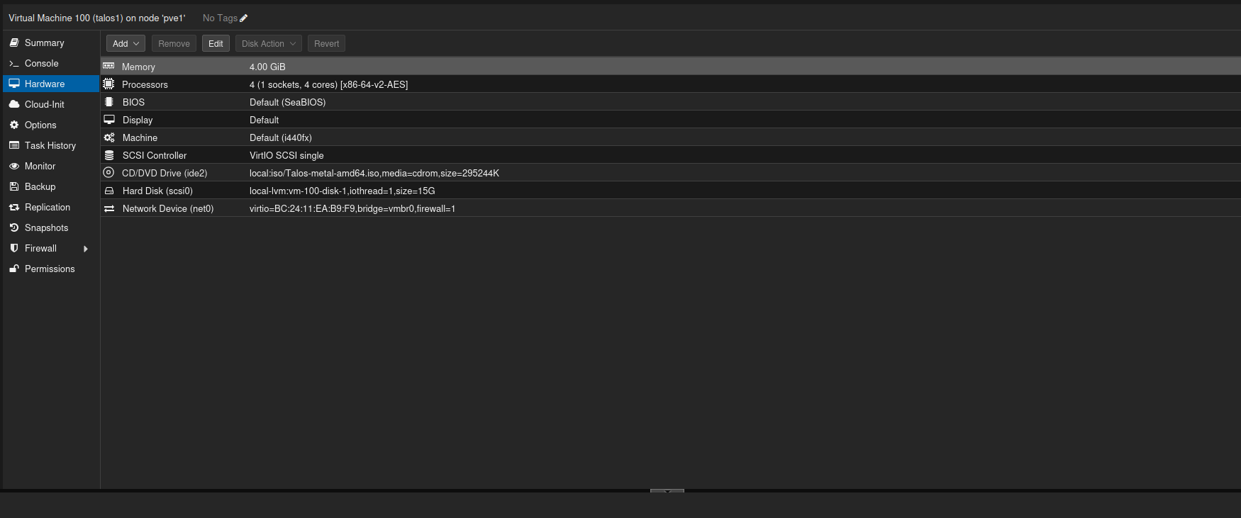
Task: Open the Console tab in sidebar
Action: [x=41, y=64]
